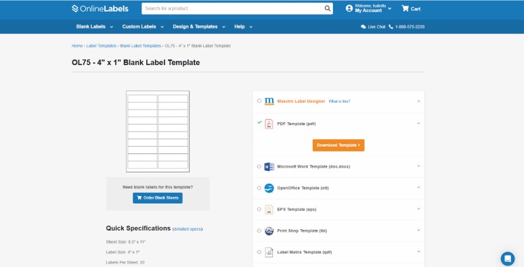This screenshot has height=267, width=524.
Task: Click the Maestro Label Designer 'm' icon
Action: click(269, 101)
